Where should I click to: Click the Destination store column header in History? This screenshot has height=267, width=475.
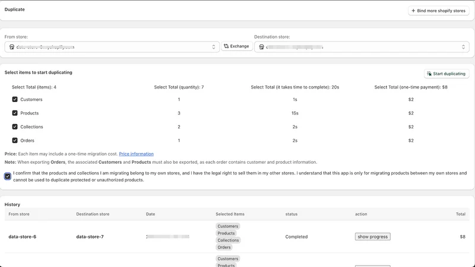(x=93, y=214)
